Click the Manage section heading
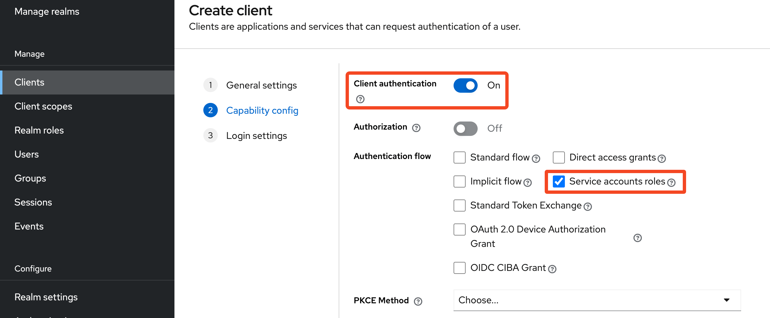Image resolution: width=770 pixels, height=318 pixels. (29, 54)
